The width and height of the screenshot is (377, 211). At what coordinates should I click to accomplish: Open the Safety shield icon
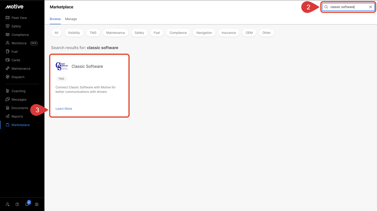(8, 26)
